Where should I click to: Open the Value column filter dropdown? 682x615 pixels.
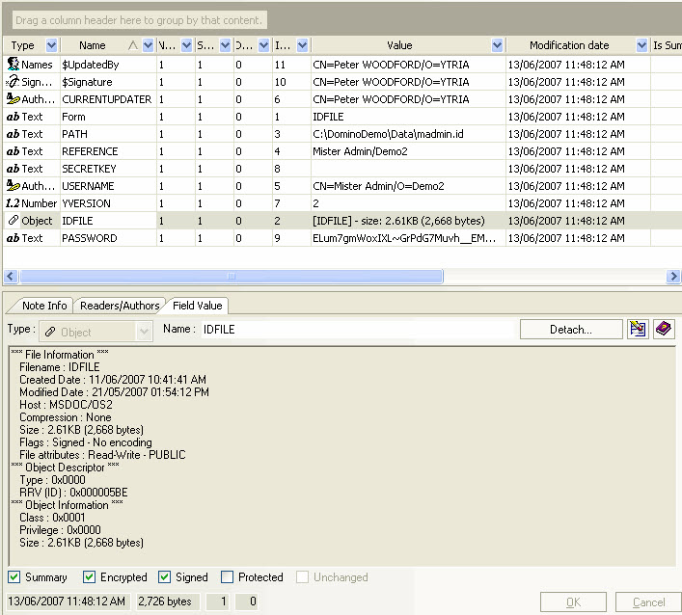(497, 45)
